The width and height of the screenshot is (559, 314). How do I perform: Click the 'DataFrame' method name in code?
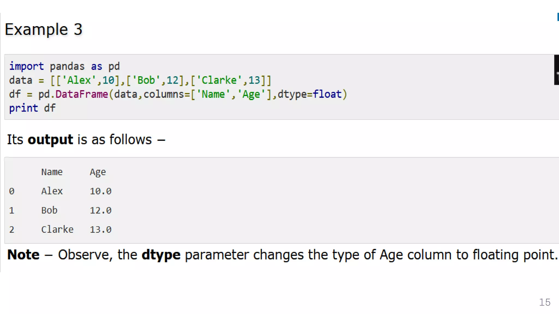point(82,94)
